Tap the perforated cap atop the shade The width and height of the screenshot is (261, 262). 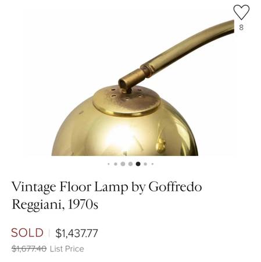126,101
